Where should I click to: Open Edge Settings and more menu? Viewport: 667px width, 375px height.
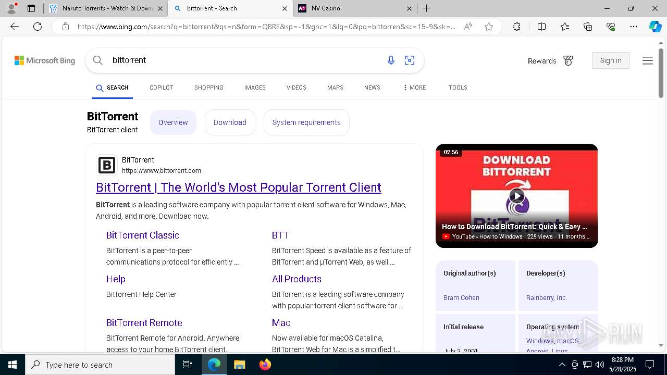(634, 27)
